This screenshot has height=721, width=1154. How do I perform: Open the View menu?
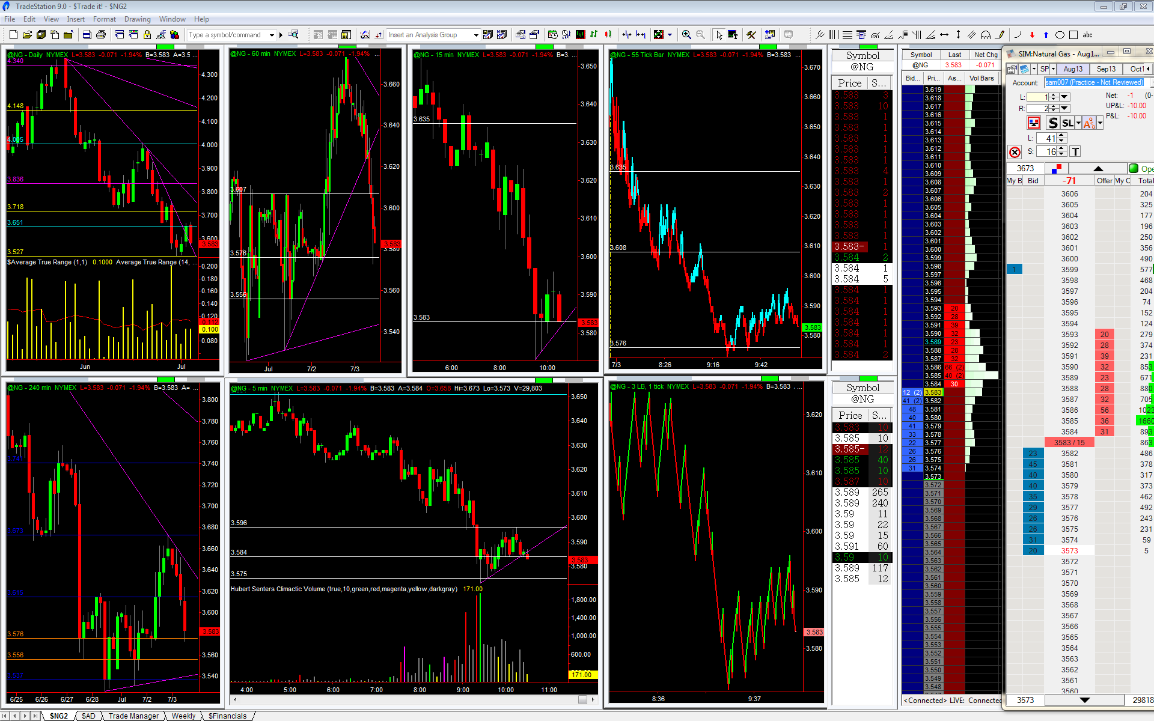(x=51, y=19)
